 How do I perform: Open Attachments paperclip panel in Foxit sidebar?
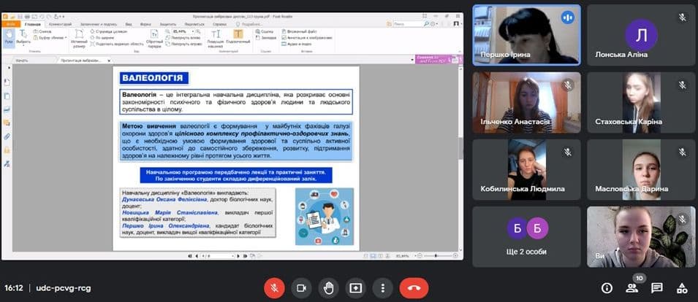tap(7, 136)
